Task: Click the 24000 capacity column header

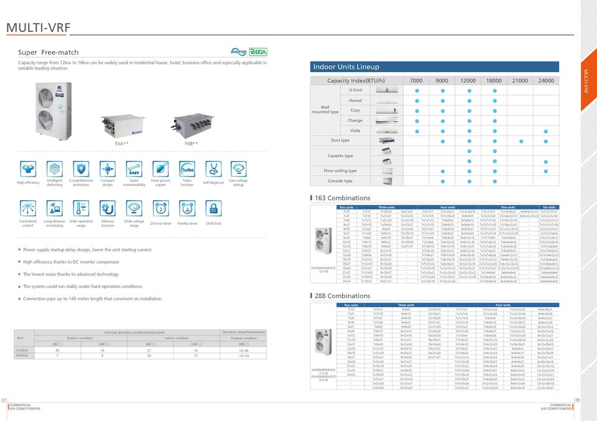Action: coord(546,81)
